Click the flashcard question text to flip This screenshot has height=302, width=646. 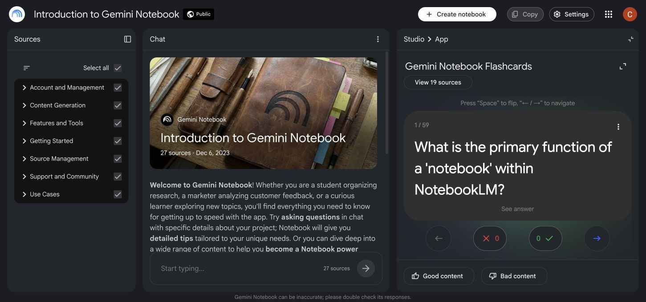click(513, 168)
